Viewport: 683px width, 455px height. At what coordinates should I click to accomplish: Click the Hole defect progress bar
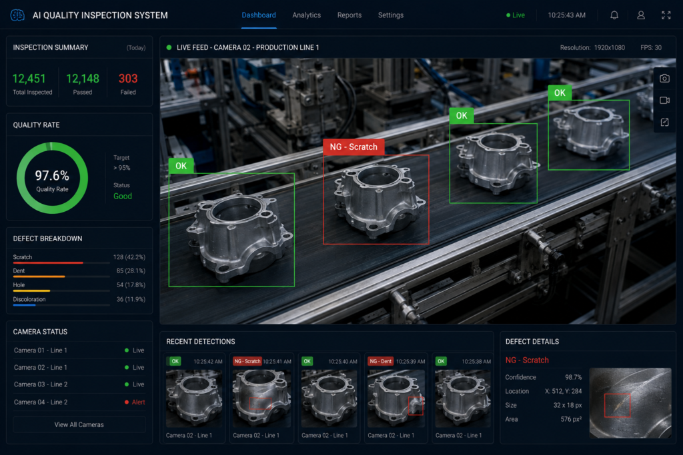(x=61, y=290)
